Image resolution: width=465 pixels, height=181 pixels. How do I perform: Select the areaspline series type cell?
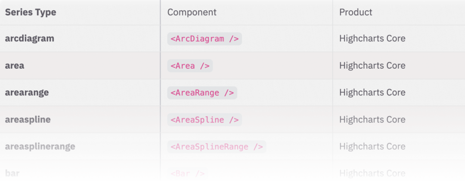pyautogui.click(x=28, y=120)
